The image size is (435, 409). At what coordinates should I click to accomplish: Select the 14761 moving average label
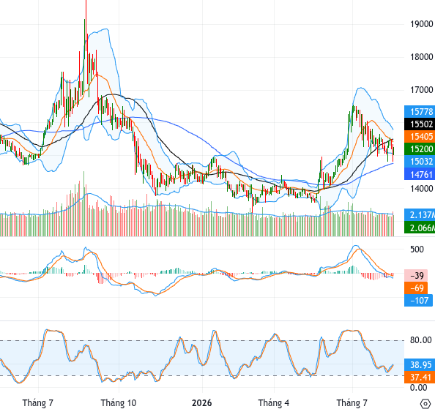click(420, 174)
